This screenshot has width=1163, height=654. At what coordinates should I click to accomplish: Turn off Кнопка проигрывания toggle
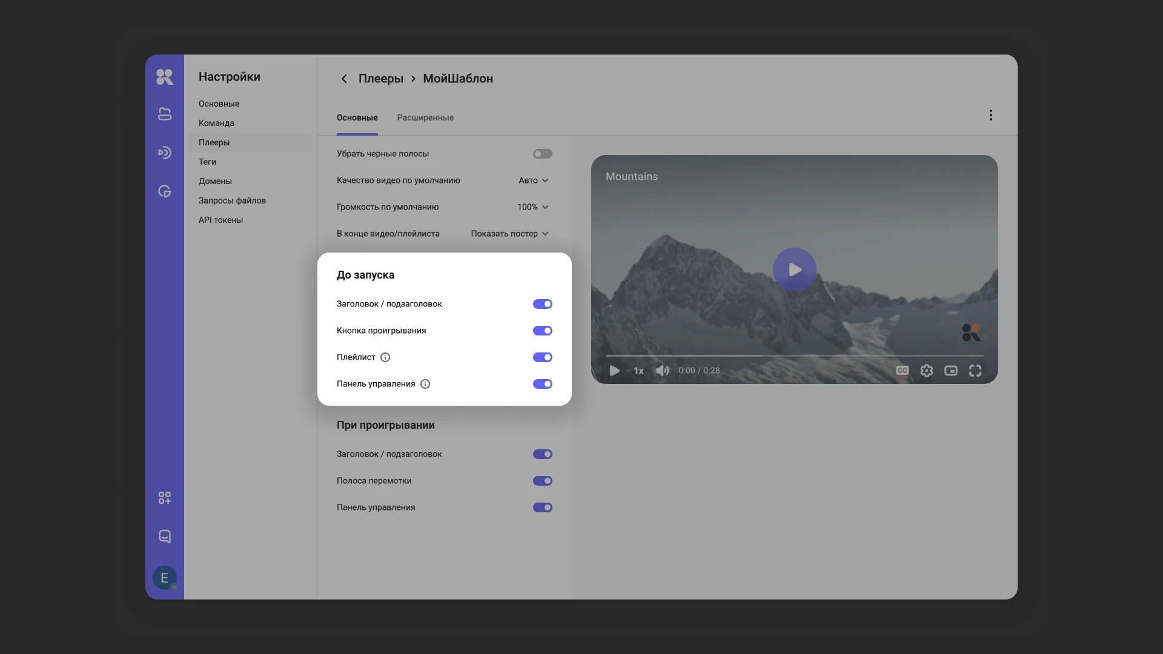(543, 331)
